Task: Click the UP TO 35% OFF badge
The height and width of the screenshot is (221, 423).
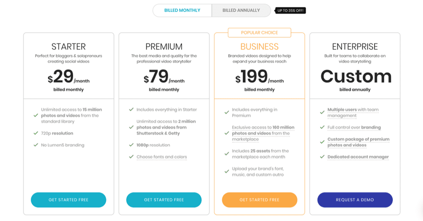Action: (290, 10)
